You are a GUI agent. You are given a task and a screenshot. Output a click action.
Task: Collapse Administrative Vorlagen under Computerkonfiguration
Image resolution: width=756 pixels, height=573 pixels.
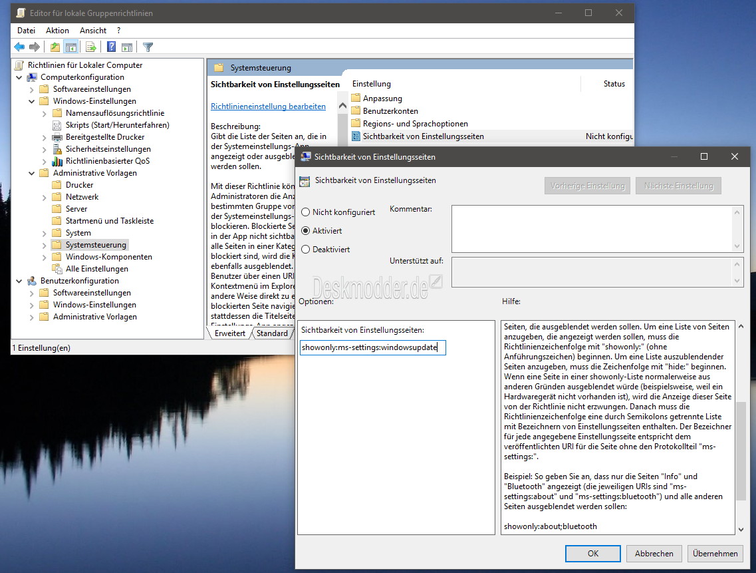31,173
